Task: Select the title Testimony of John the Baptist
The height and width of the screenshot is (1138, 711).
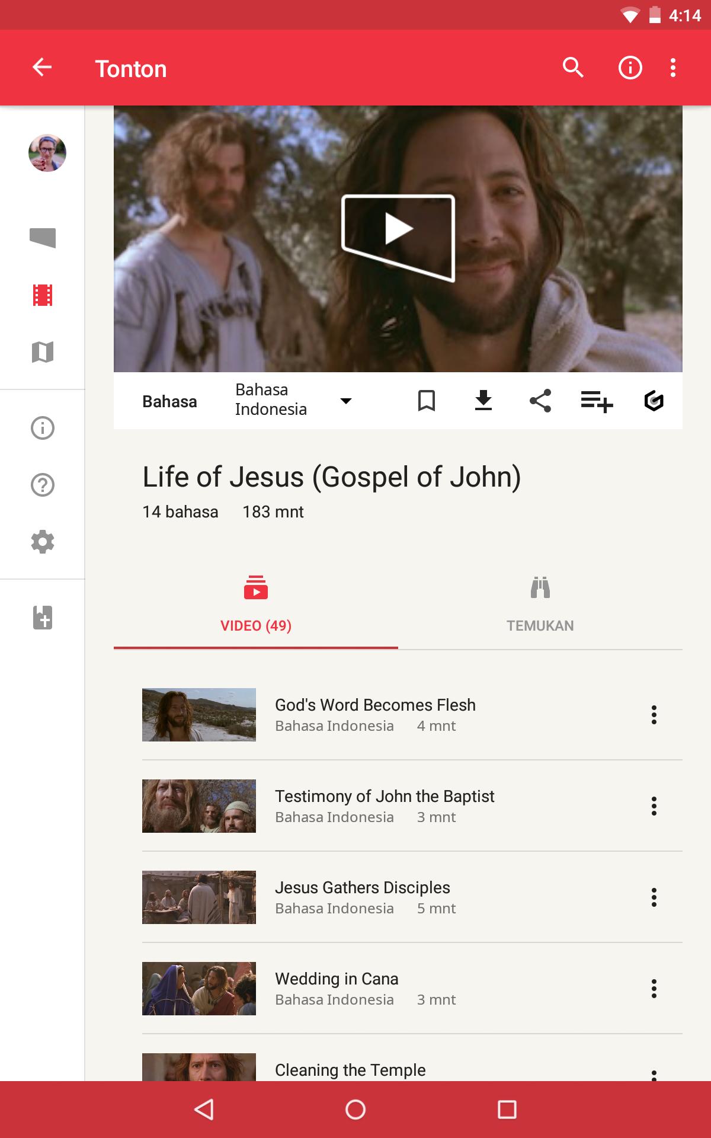Action: [385, 796]
